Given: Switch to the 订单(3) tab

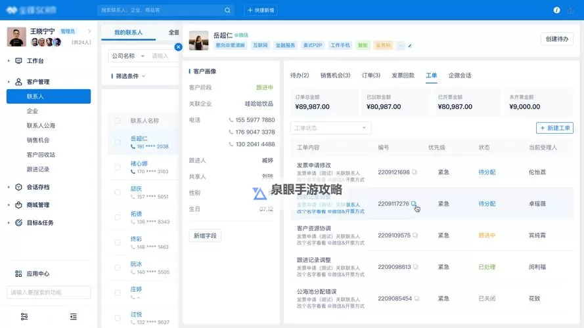Looking at the screenshot, I should [x=371, y=75].
